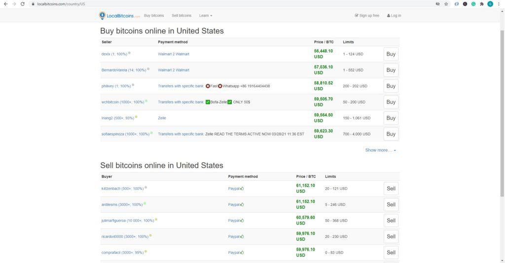Open seller profile dexlx

tap(114, 54)
